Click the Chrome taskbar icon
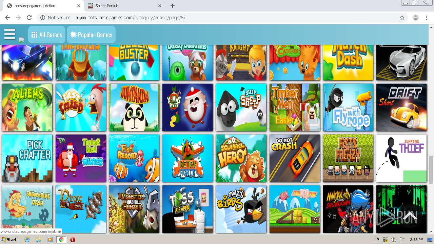The width and height of the screenshot is (434, 244). [61, 240]
